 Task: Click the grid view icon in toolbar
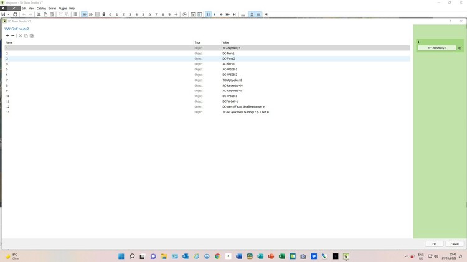97,14
